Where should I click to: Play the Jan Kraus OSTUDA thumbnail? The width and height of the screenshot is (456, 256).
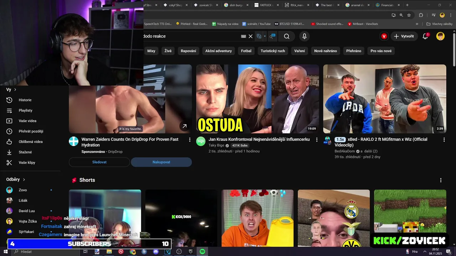click(x=257, y=99)
